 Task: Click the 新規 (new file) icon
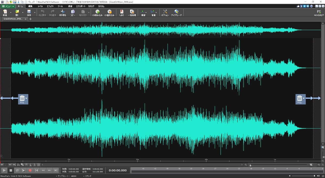pos(5,13)
